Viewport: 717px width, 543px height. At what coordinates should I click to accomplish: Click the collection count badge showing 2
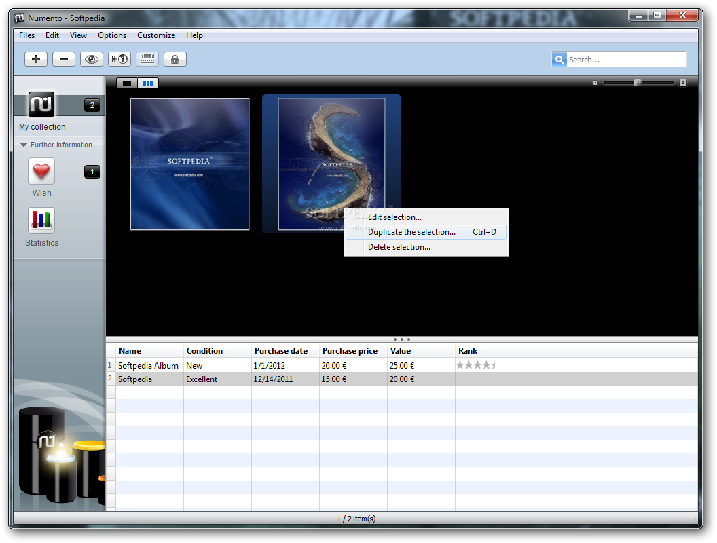pos(92,105)
